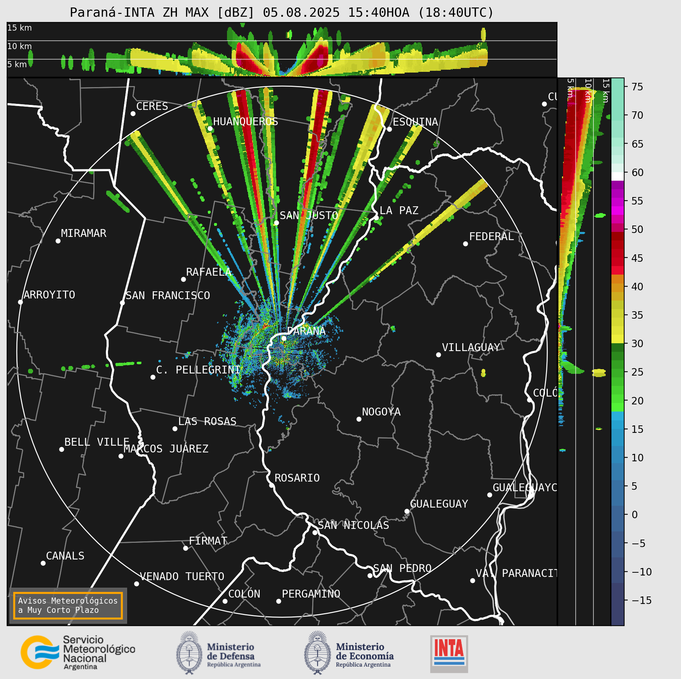Viewport: 681px width, 679px height.
Task: Click the LAS ROSAS city label
Action: tap(207, 421)
